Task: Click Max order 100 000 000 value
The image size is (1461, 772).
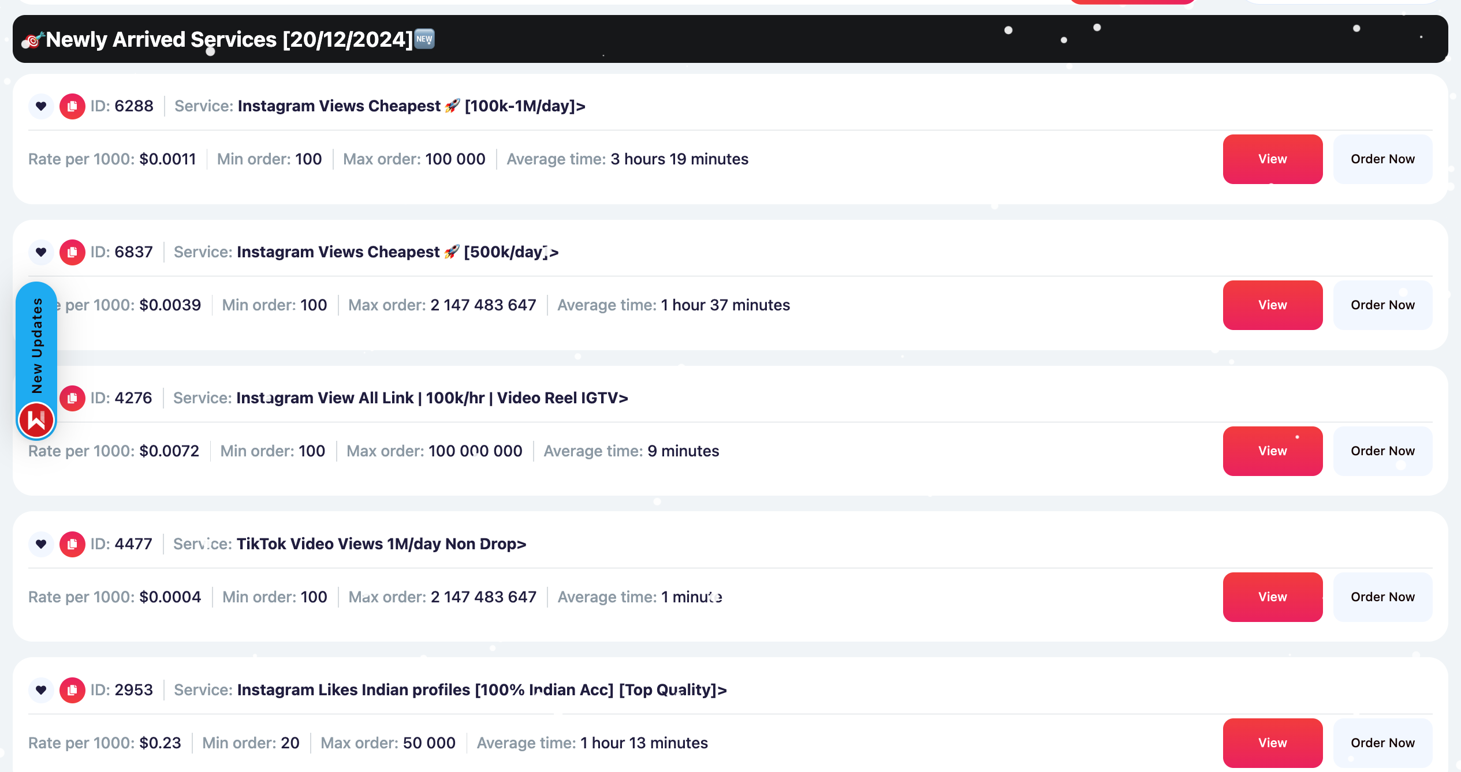Action: 475,451
